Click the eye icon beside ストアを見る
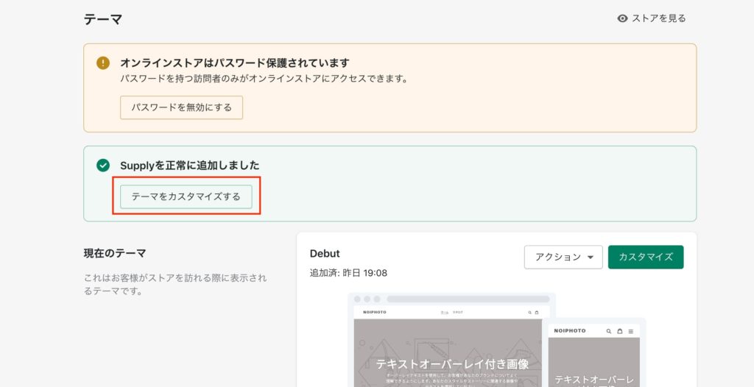Image resolution: width=754 pixels, height=387 pixels. [x=622, y=18]
